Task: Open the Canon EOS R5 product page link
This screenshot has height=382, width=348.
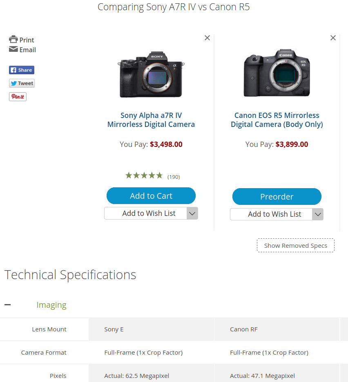Action: click(x=277, y=120)
